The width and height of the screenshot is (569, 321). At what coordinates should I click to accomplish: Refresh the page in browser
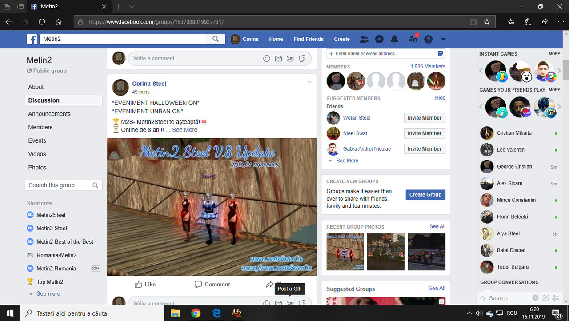coord(42,22)
